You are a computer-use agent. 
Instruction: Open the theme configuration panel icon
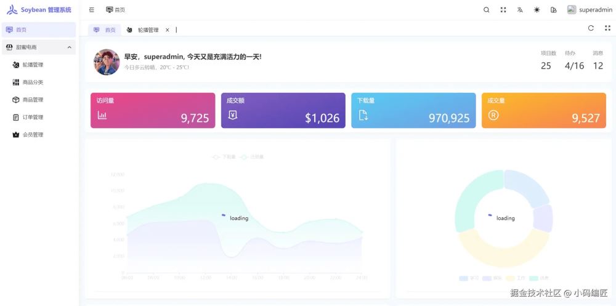pyautogui.click(x=553, y=10)
